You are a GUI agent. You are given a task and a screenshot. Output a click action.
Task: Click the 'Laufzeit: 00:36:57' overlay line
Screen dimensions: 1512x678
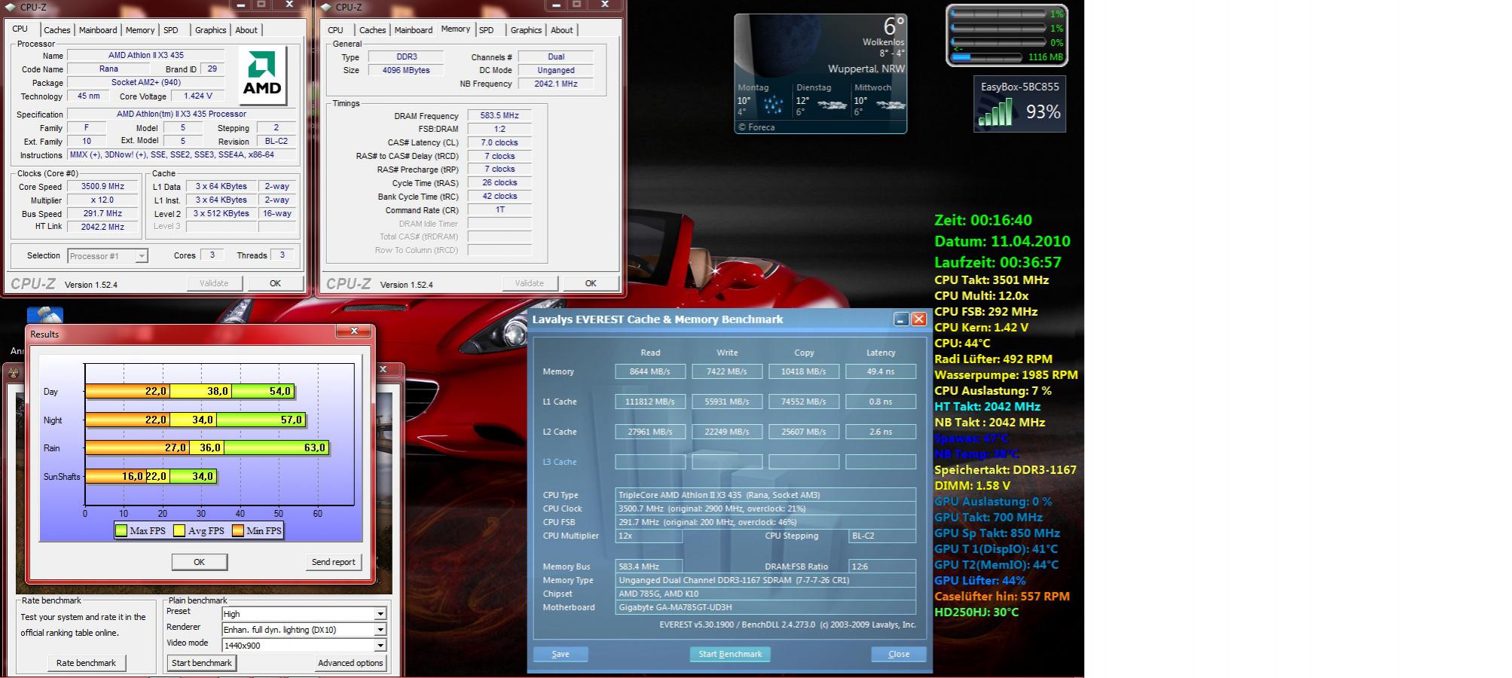click(997, 262)
